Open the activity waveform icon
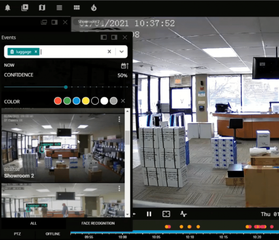This screenshot has height=240, width=279. click(183, 214)
